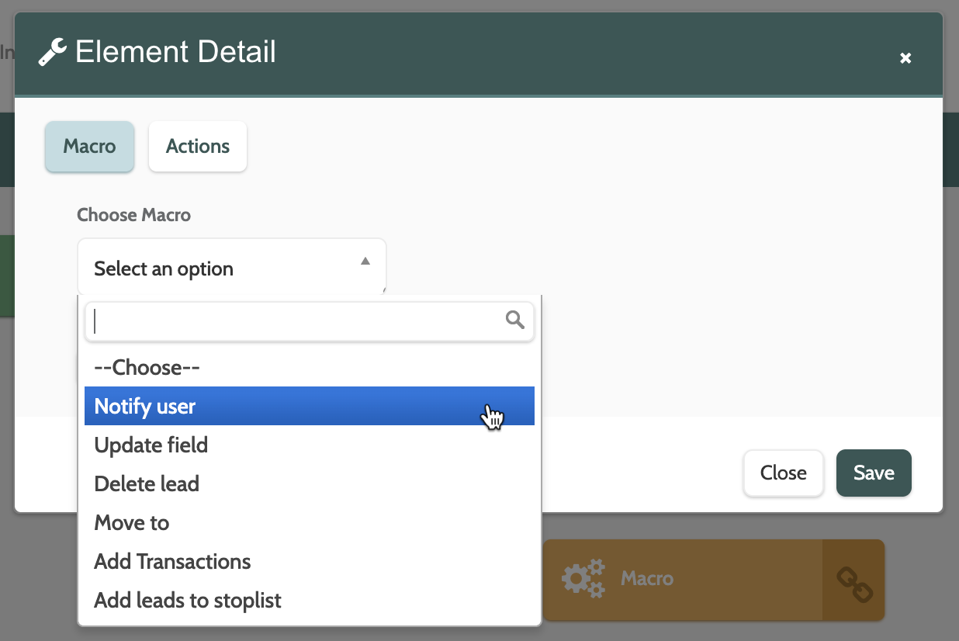Select the Macro tab
This screenshot has height=641, width=959.
pyautogui.click(x=89, y=147)
